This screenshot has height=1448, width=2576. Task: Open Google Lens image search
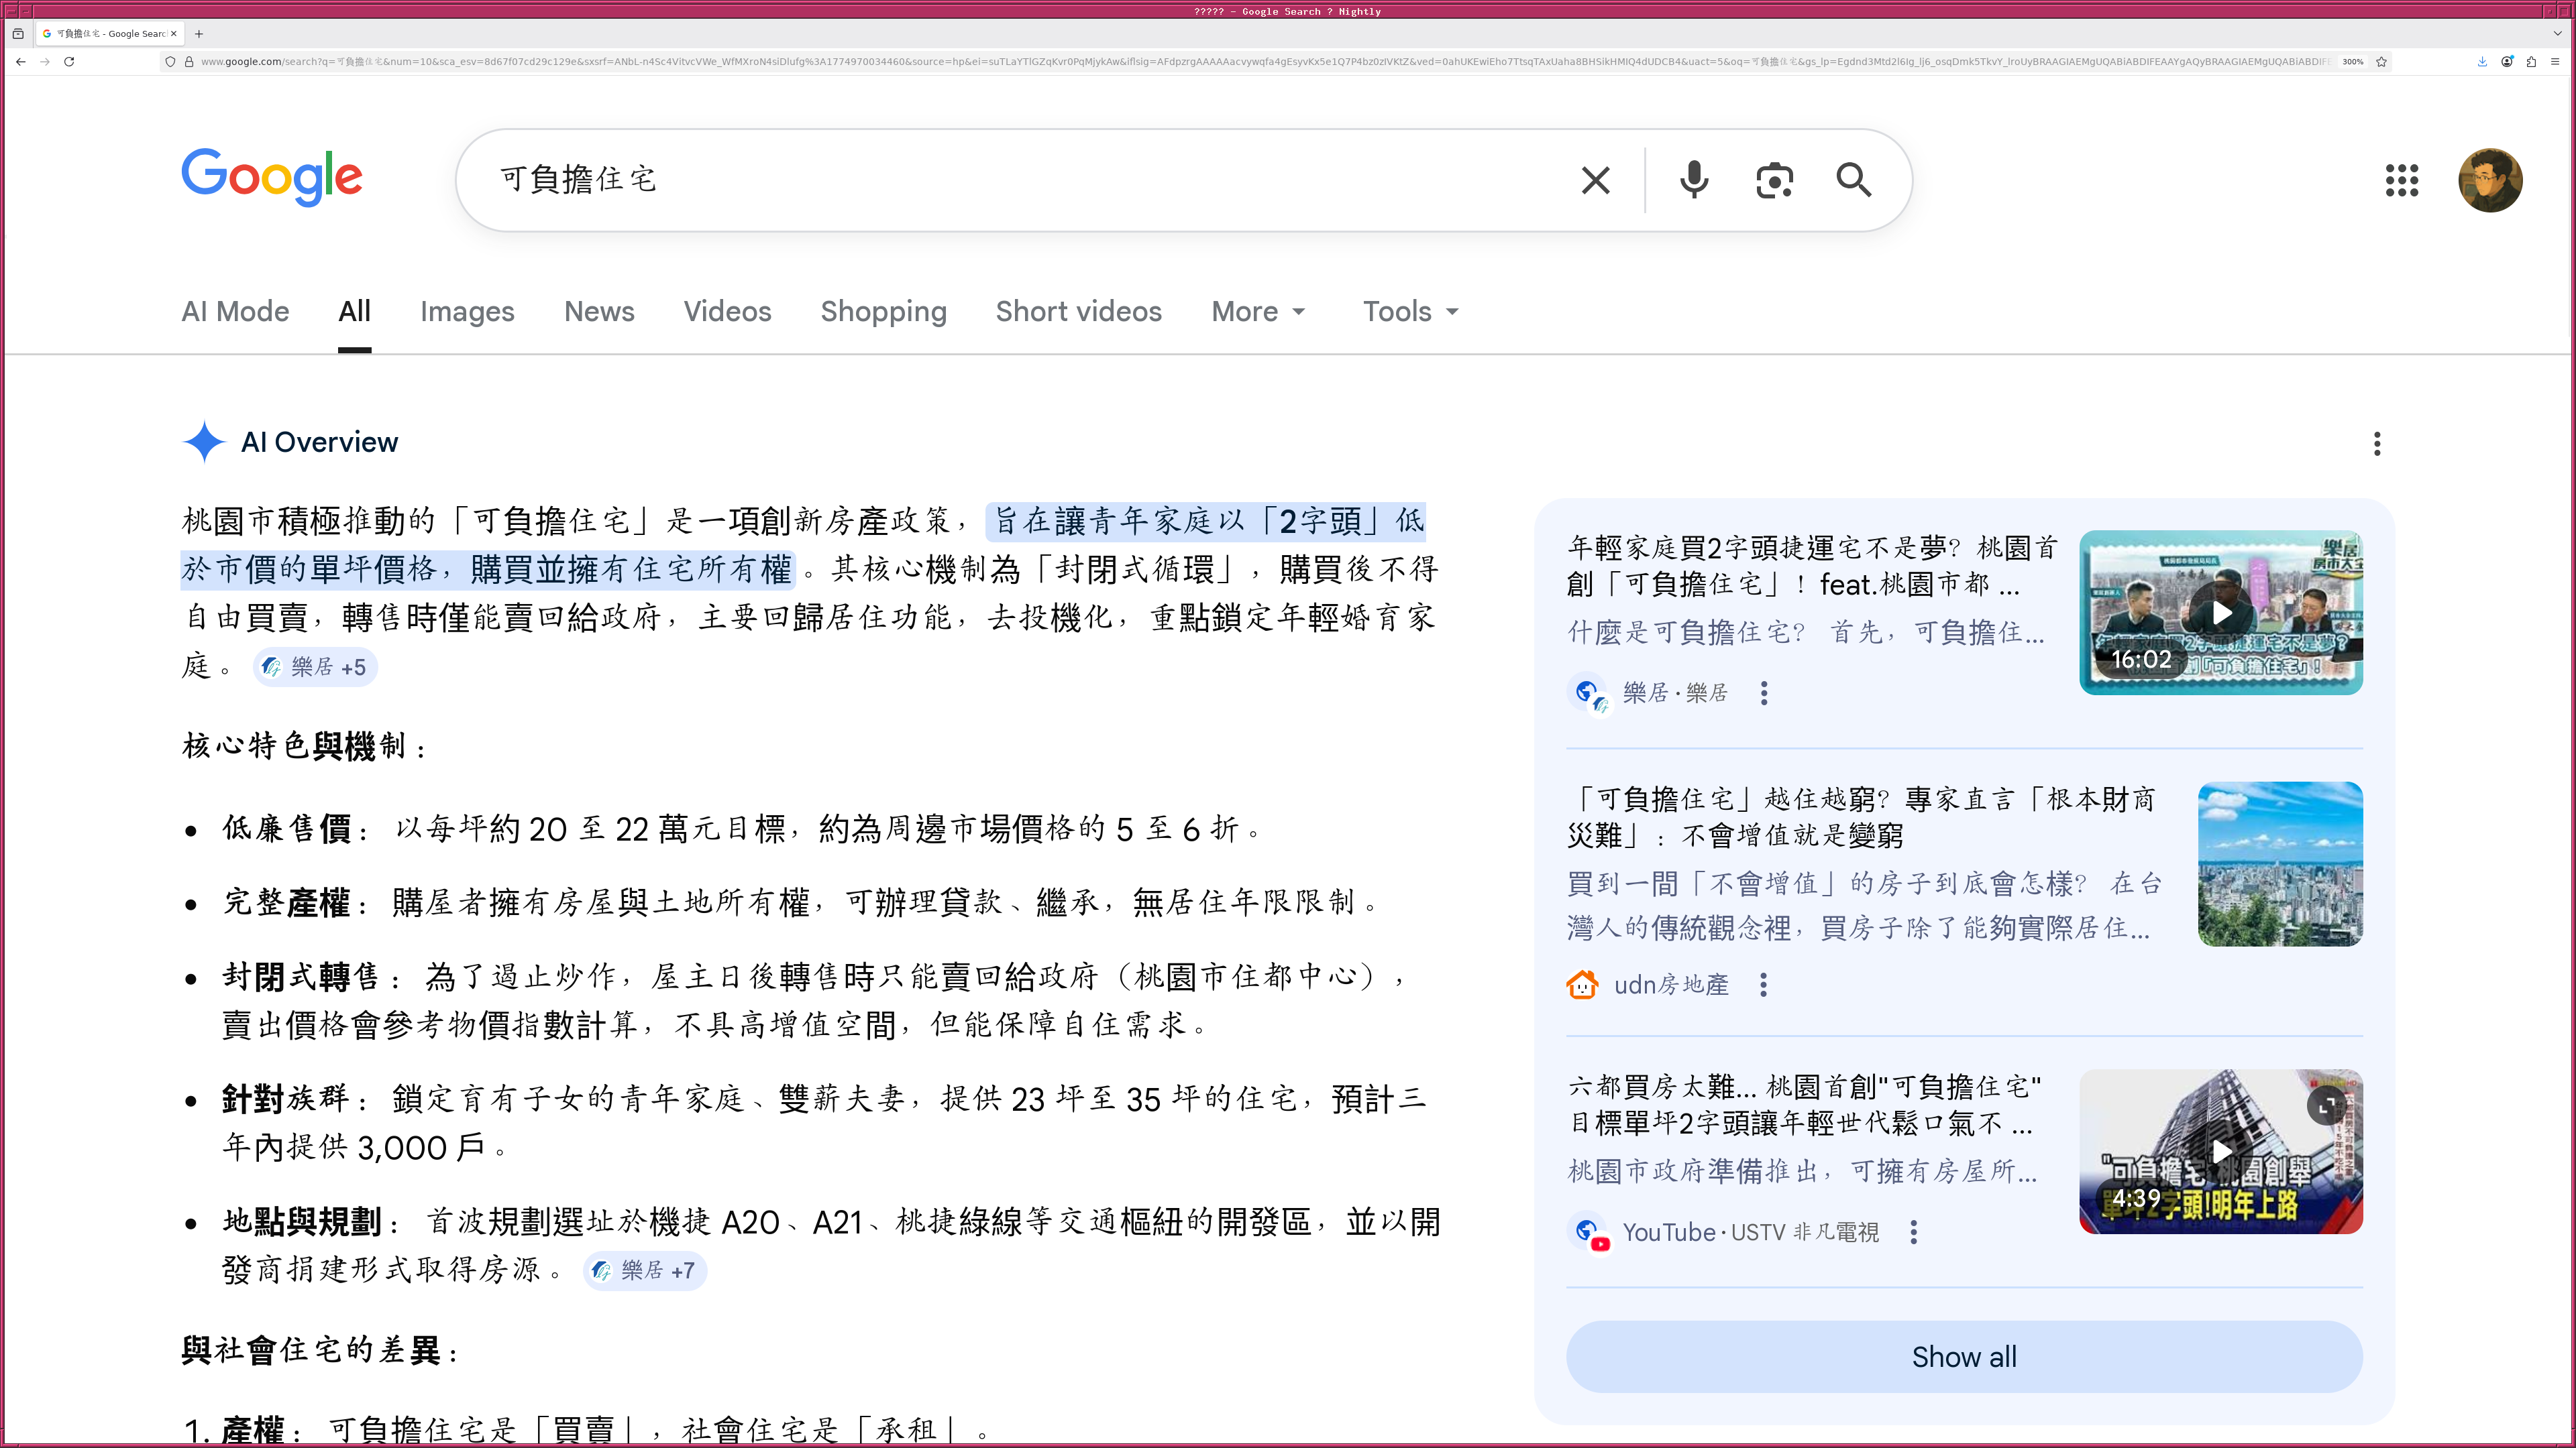pos(1775,180)
